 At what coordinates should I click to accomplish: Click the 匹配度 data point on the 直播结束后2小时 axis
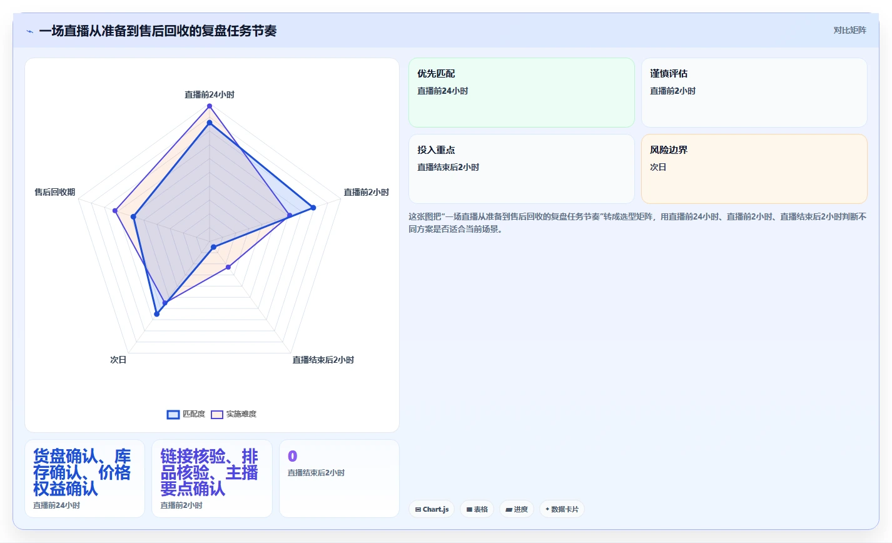(213, 247)
